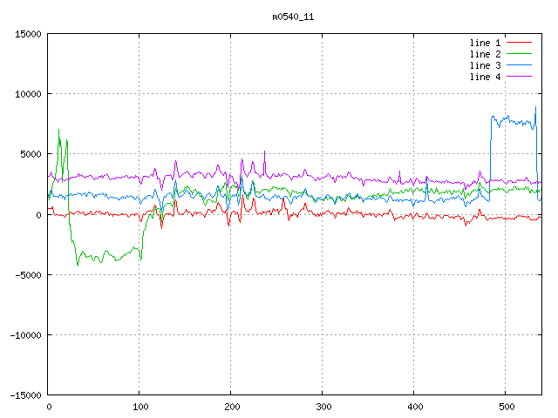Screen dimensions: 558x418
Task: Click the 400 x-axis tick label
Action: coord(414,406)
